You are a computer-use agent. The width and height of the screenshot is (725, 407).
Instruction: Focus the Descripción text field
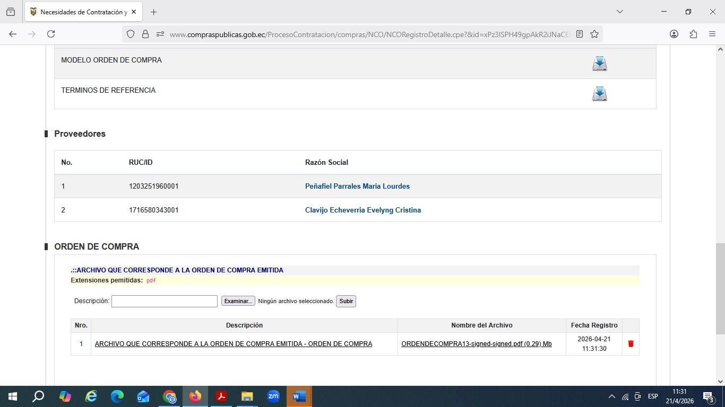pyautogui.click(x=165, y=301)
